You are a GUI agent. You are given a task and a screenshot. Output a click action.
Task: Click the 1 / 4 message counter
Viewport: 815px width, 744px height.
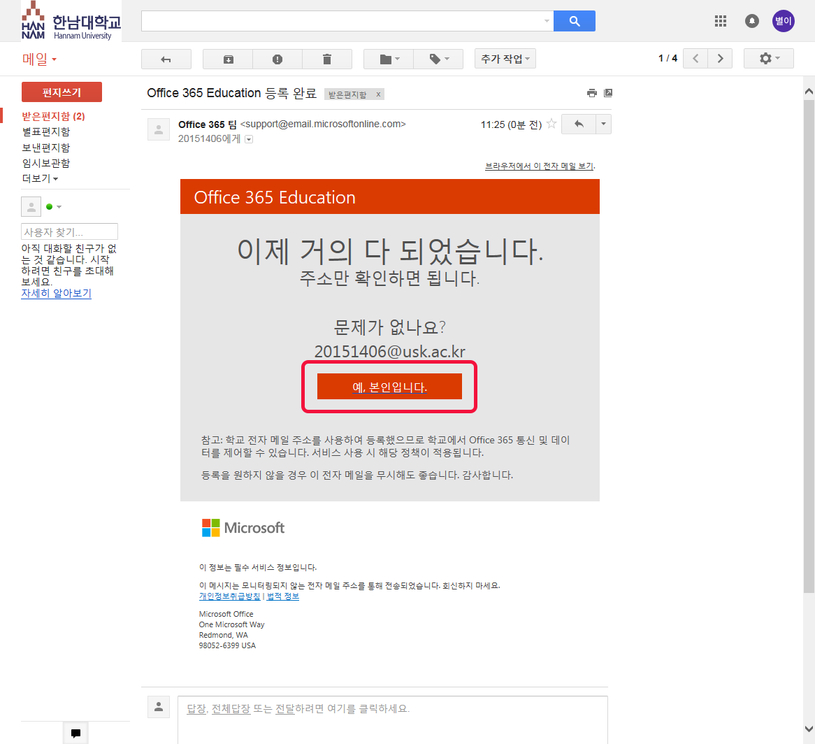click(x=668, y=58)
